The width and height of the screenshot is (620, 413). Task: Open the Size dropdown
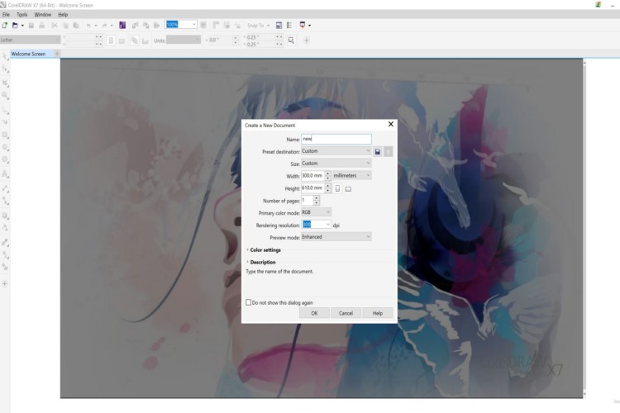336,164
